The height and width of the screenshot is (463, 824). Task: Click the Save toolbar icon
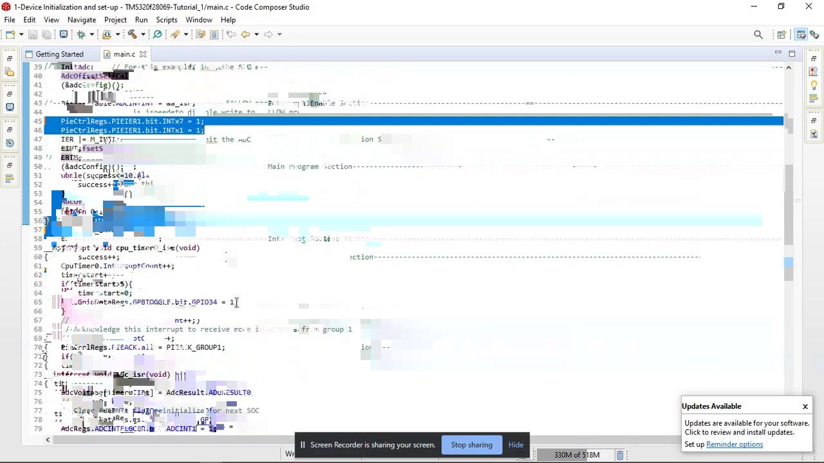click(33, 34)
